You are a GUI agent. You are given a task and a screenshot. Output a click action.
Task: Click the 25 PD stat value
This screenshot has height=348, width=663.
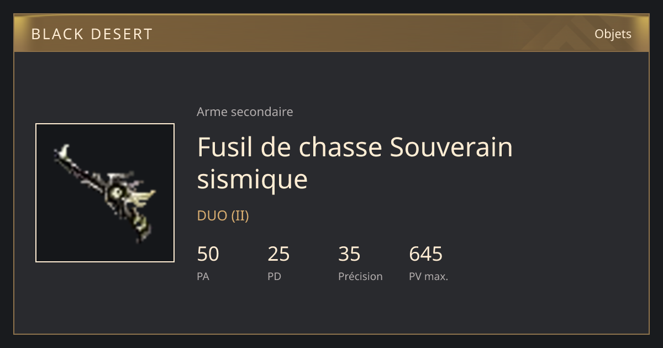pos(278,254)
